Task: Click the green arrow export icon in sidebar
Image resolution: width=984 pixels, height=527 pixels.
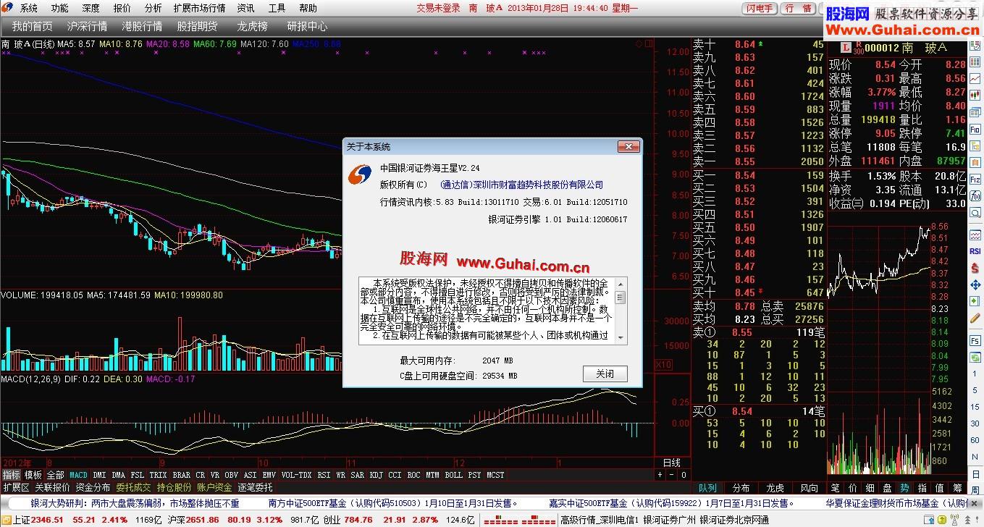Action: tap(975, 301)
